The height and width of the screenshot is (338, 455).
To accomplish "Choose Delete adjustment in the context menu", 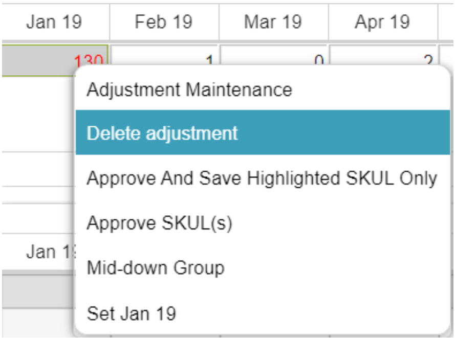I will click(162, 133).
